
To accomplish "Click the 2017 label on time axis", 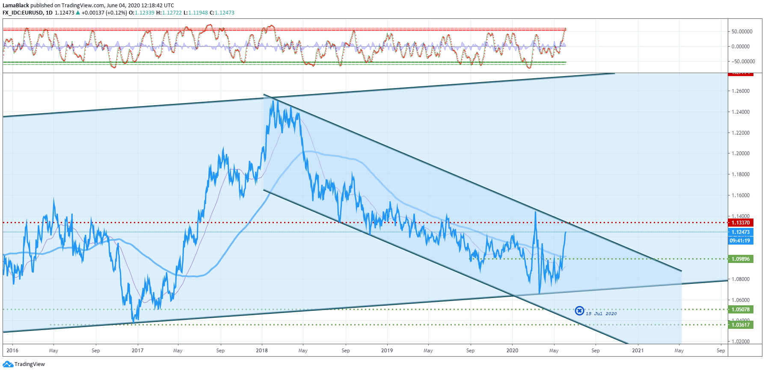I will (138, 351).
